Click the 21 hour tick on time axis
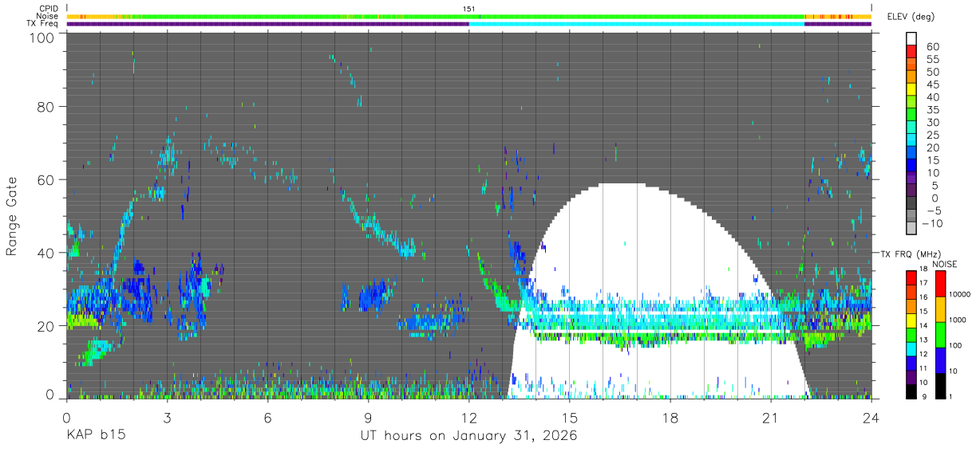This screenshot has height=452, width=980. click(771, 418)
